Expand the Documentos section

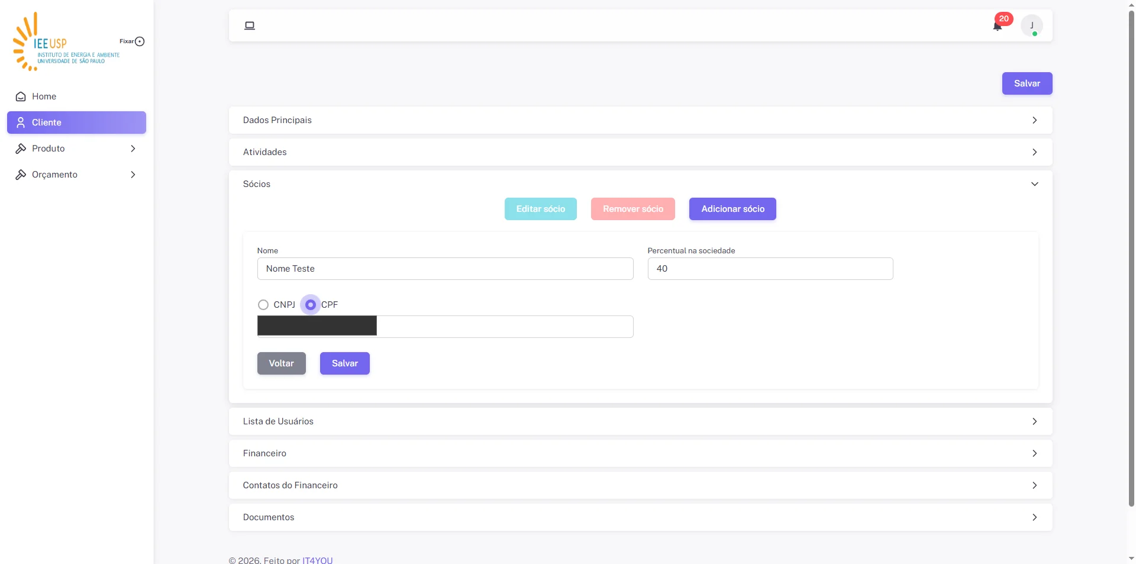click(640, 517)
